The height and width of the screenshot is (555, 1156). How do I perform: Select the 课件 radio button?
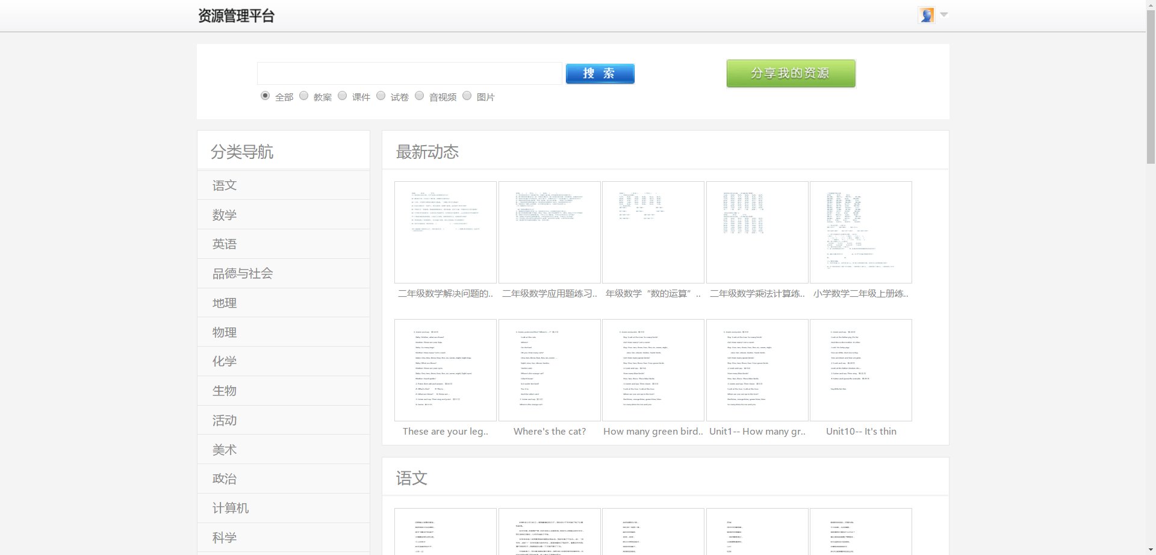point(342,96)
